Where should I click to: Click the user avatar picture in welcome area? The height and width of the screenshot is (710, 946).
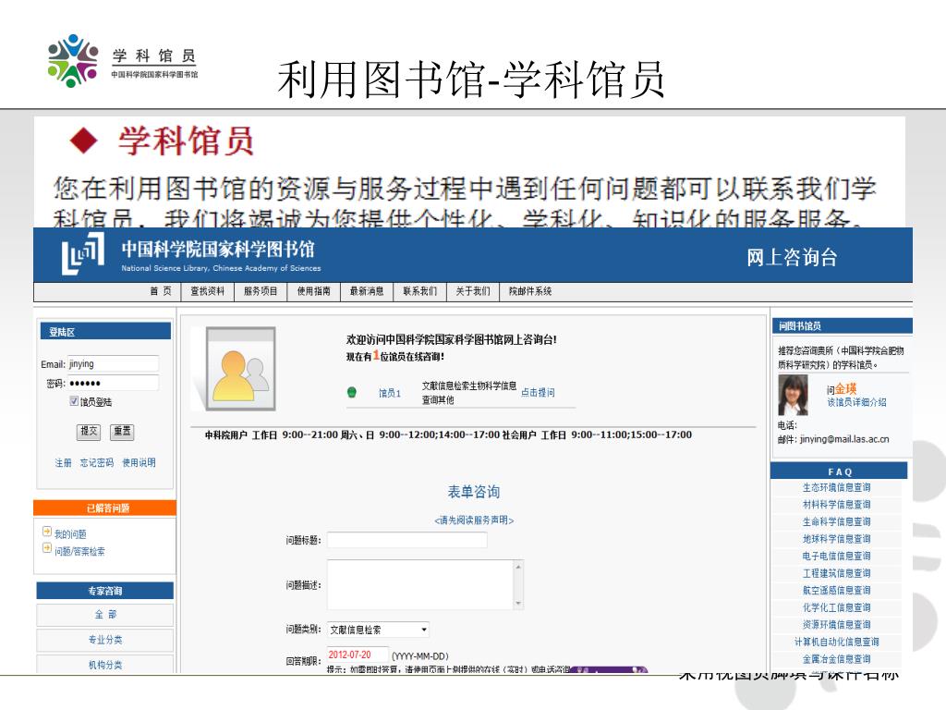[241, 369]
